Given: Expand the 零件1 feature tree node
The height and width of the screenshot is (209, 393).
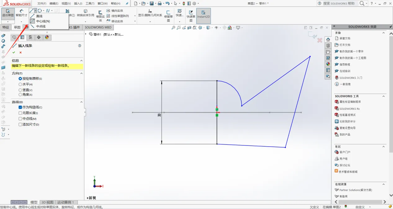Looking at the screenshot, I should tap(86, 34).
